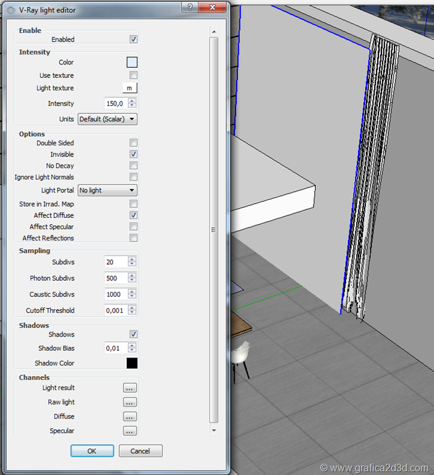The width and height of the screenshot is (434, 475).
Task: Open the black Shadow Color swatch
Action: 132,363
